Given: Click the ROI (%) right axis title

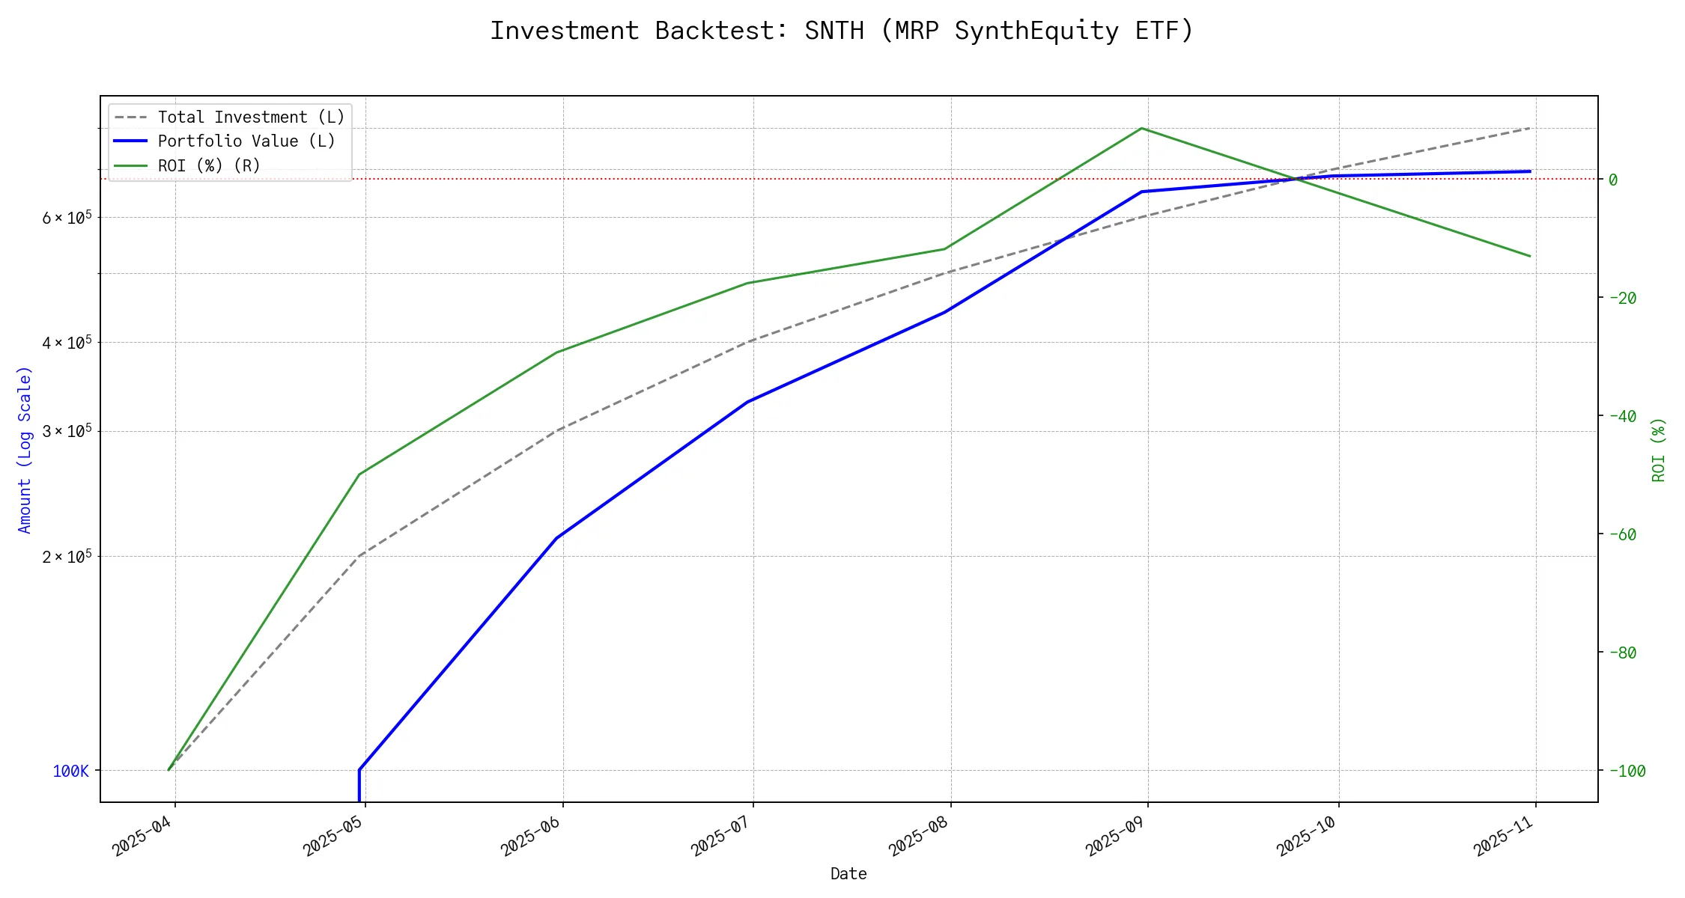Looking at the screenshot, I should coord(1659,449).
